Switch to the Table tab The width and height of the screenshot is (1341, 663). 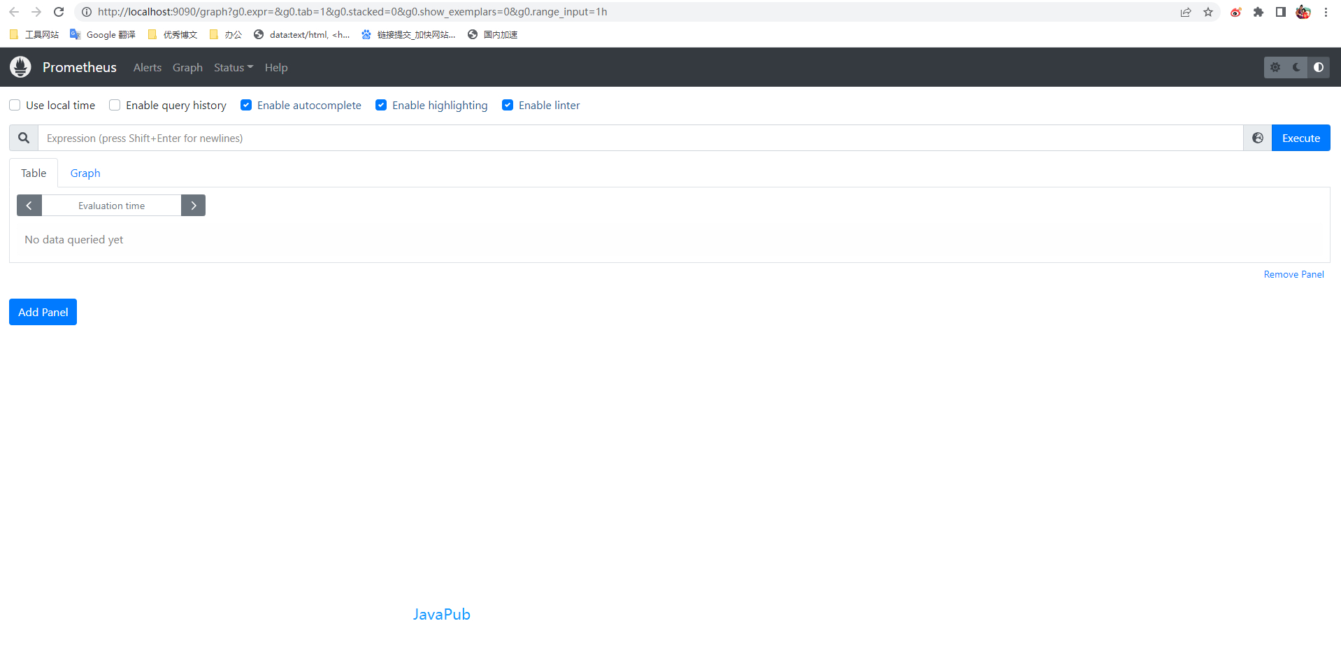34,173
